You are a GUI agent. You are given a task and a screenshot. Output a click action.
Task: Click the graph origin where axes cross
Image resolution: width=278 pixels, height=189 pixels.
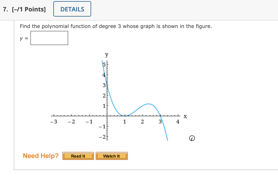pyautogui.click(x=107, y=116)
